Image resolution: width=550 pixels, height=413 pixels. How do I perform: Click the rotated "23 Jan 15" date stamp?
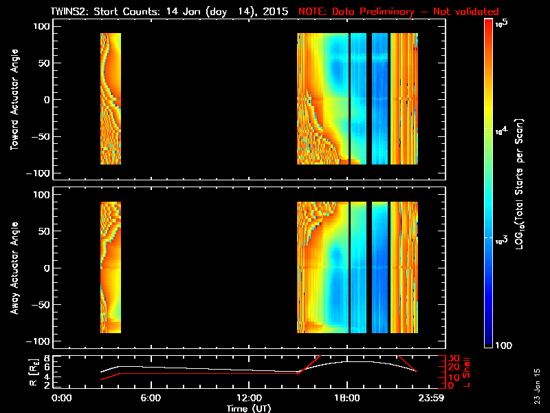pos(538,386)
